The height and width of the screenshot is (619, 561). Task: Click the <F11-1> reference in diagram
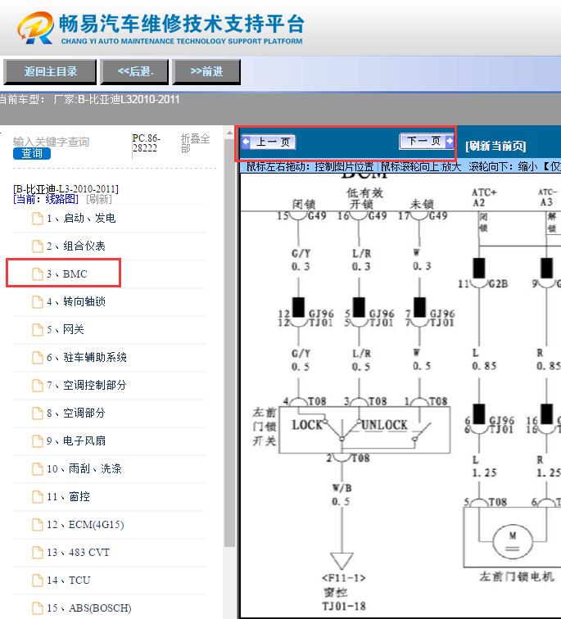tap(343, 578)
